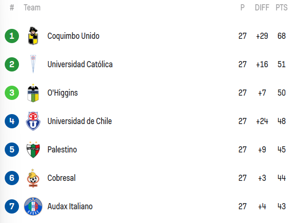Click the Cobresal club crest
The image size is (293, 223).
point(33,178)
